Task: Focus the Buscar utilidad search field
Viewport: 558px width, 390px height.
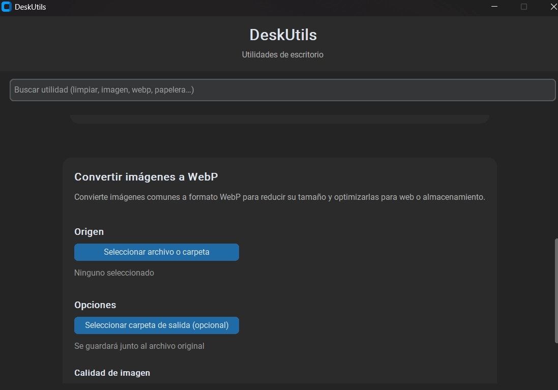Action: pos(282,90)
